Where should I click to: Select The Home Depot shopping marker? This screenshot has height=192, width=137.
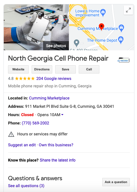[x=121, y=40]
